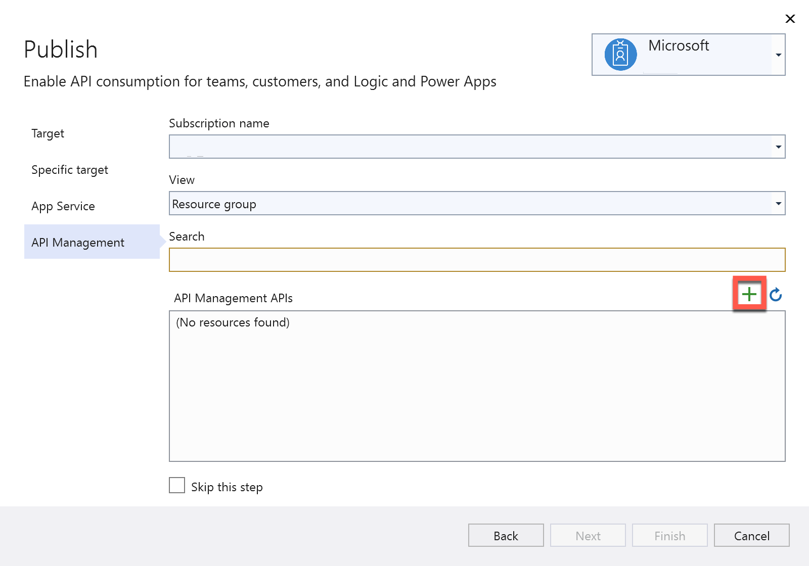Select the API Management step in sidebar
The width and height of the screenshot is (809, 566).
tap(77, 242)
